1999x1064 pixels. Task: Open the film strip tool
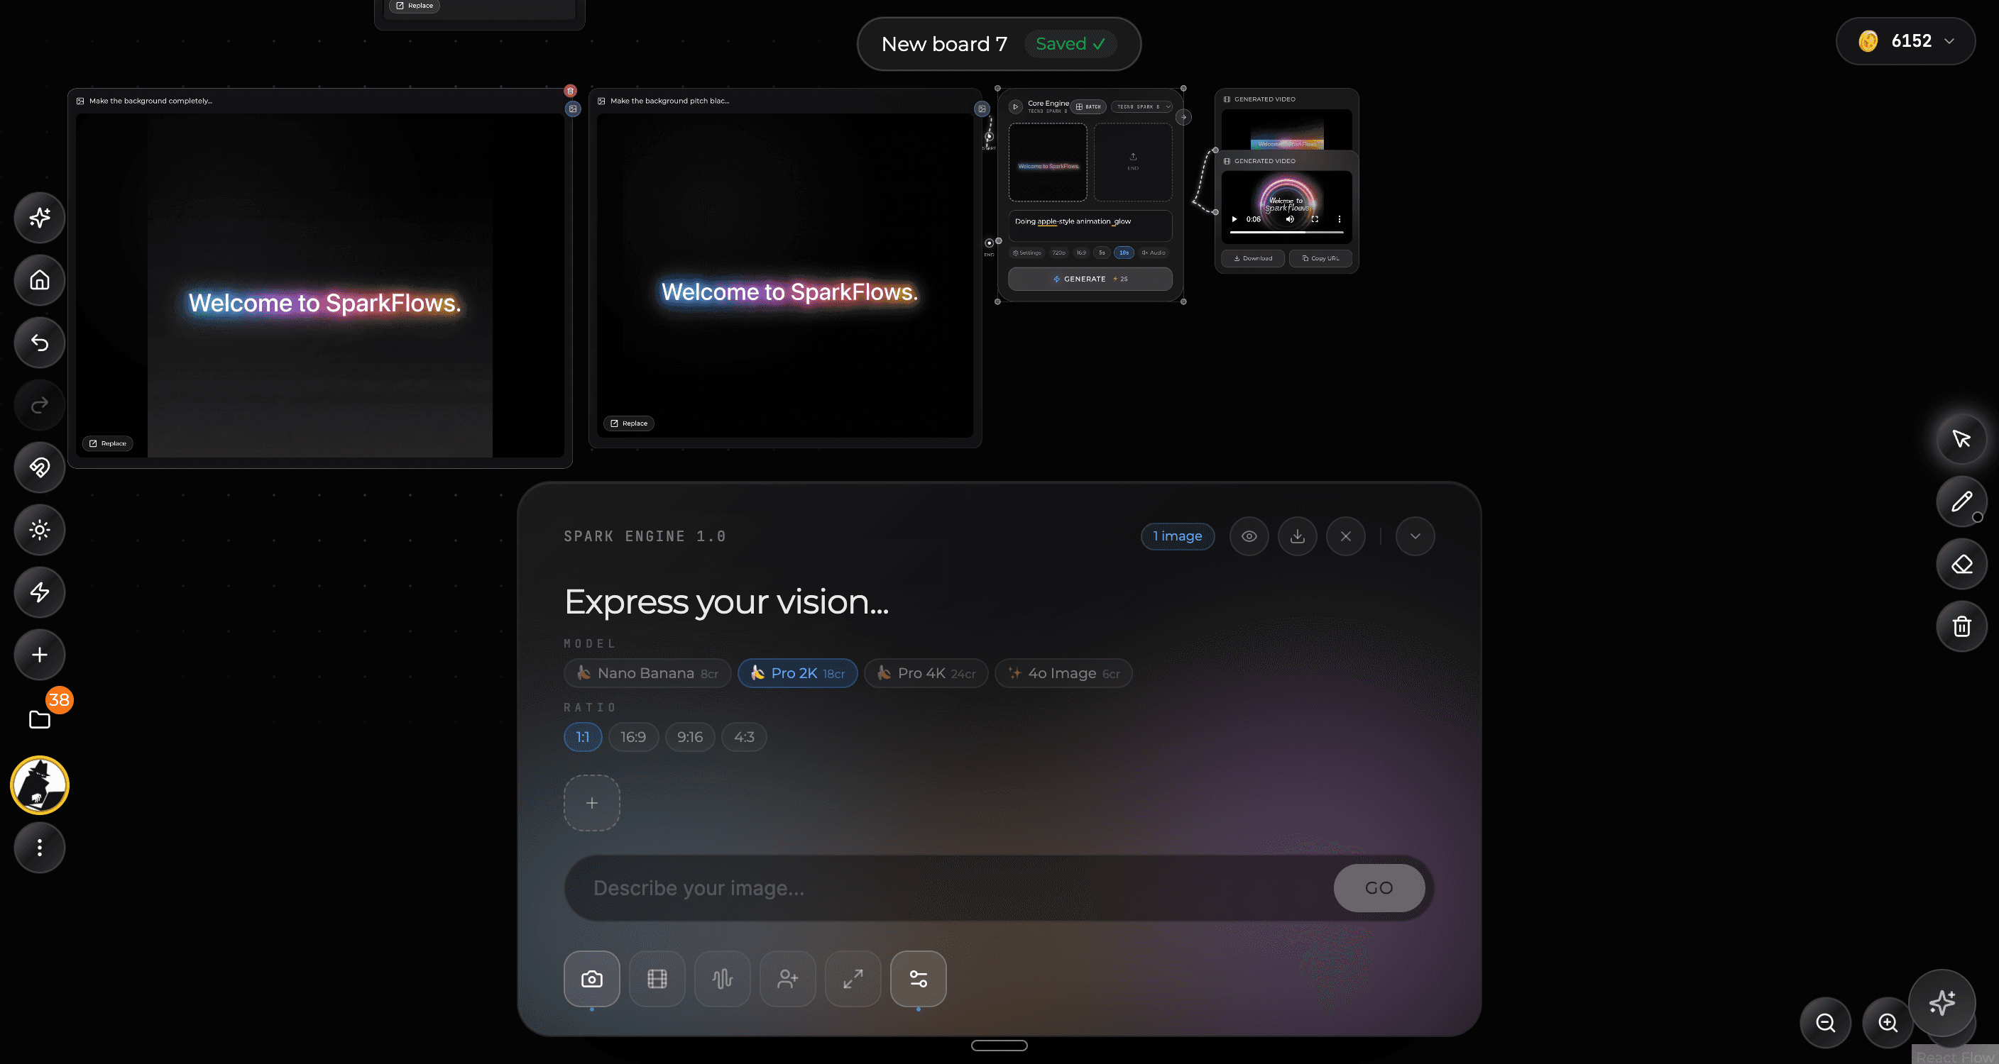657,979
